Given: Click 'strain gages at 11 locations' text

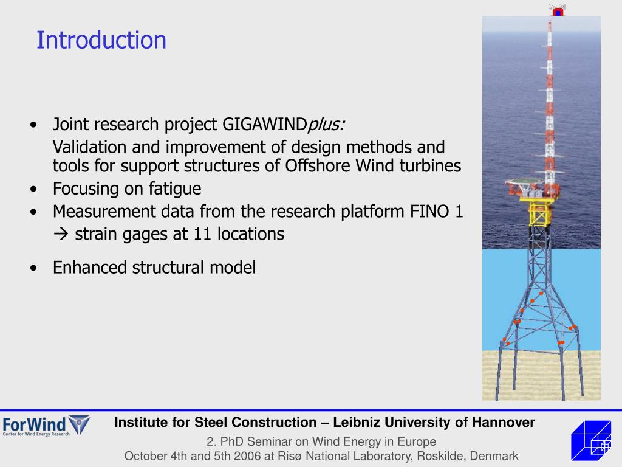Looking at the screenshot, I should 179,234.
